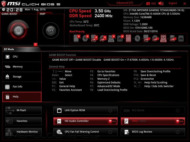This screenshot has width=190, height=142.
Task: Click the clock icon next to time
Action: pos(4,9)
